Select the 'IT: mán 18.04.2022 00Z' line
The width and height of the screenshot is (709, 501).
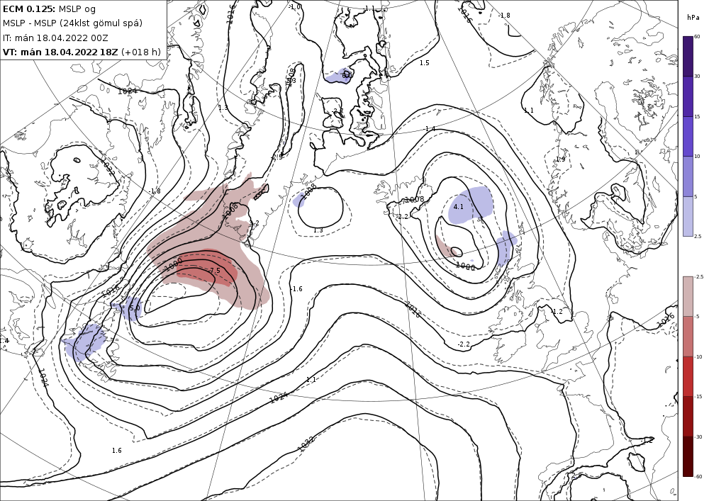[55, 38]
